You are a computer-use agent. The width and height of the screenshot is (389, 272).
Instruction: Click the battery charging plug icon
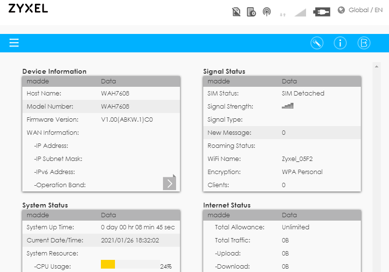click(x=322, y=12)
